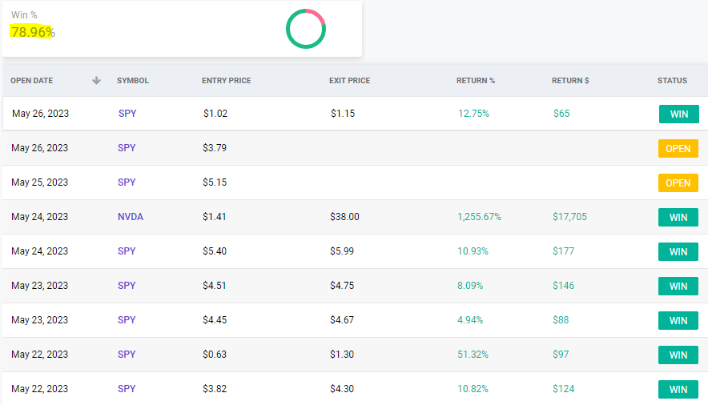Click the sort arrow beside Open Date
This screenshot has width=708, height=405.
(x=97, y=81)
